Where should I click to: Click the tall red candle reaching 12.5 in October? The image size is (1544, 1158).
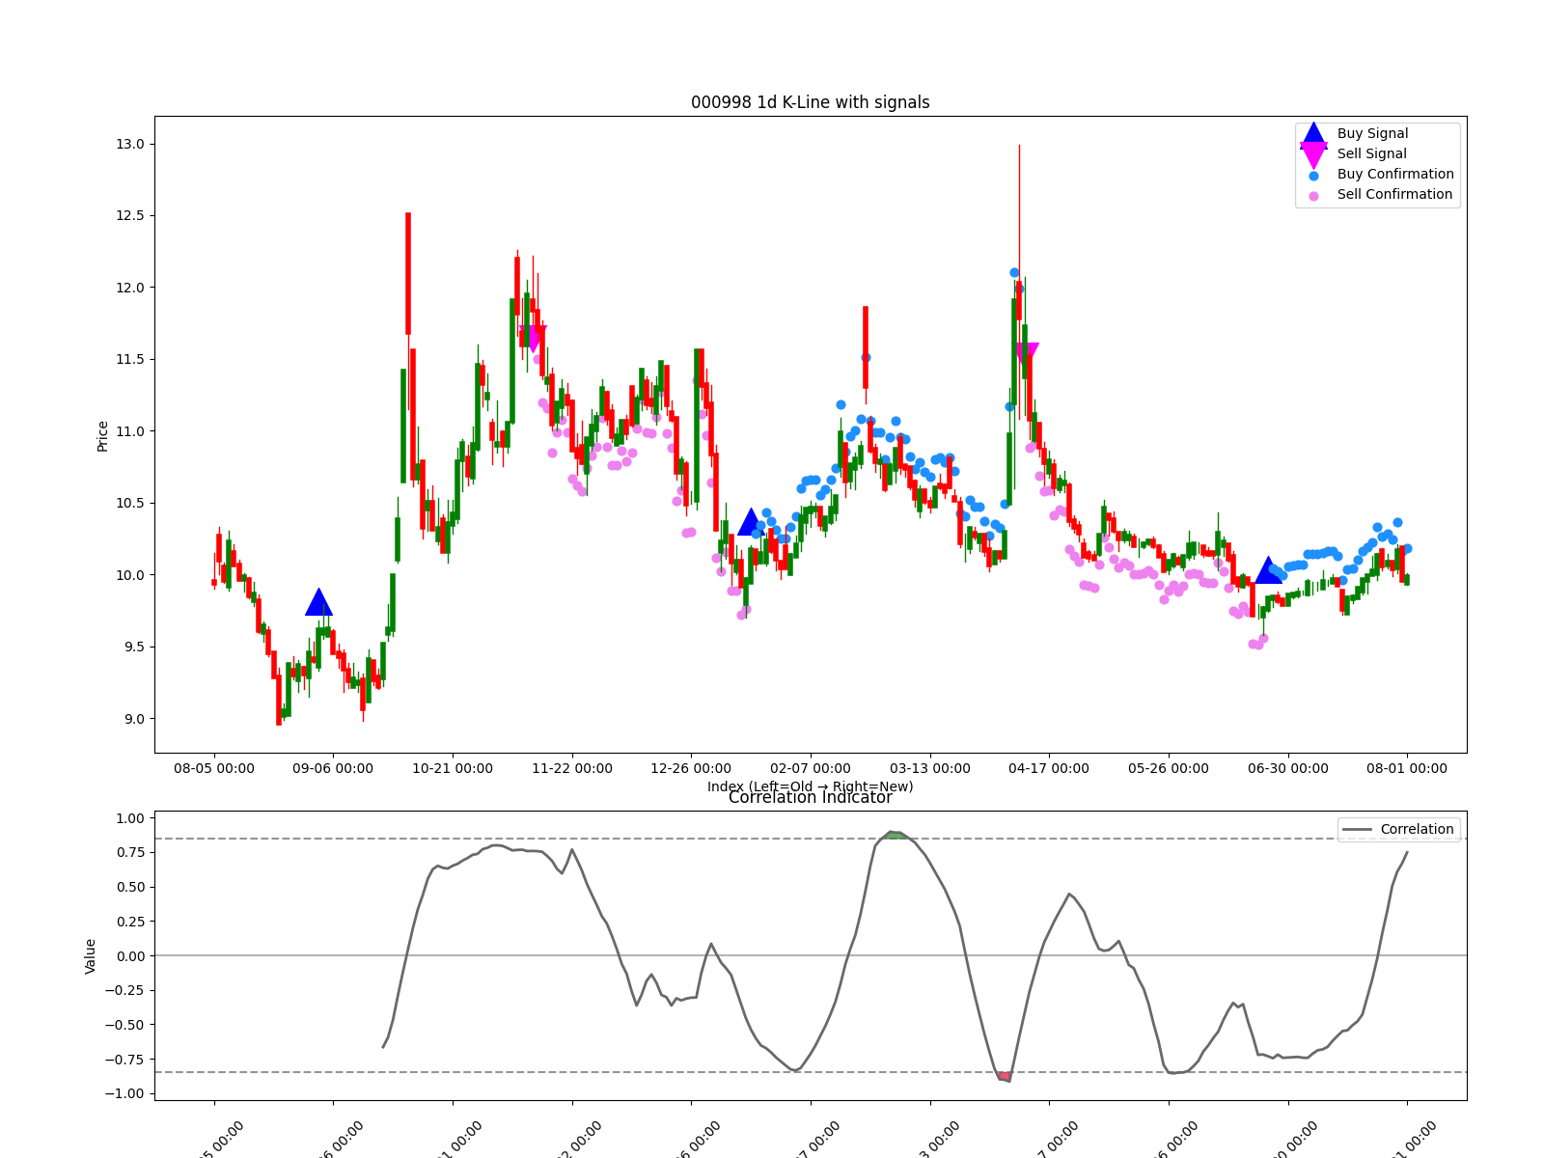pos(408,274)
